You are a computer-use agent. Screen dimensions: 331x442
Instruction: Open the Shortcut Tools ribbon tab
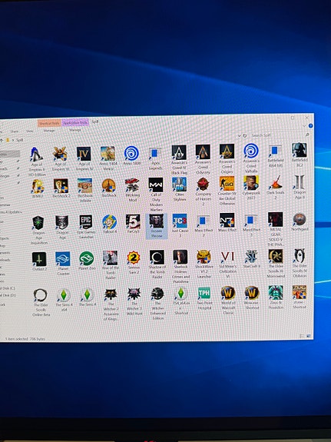[49, 123]
